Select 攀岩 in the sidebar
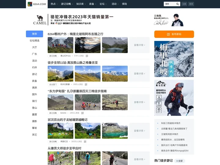The image size is (220, 165). (x=35, y=128)
